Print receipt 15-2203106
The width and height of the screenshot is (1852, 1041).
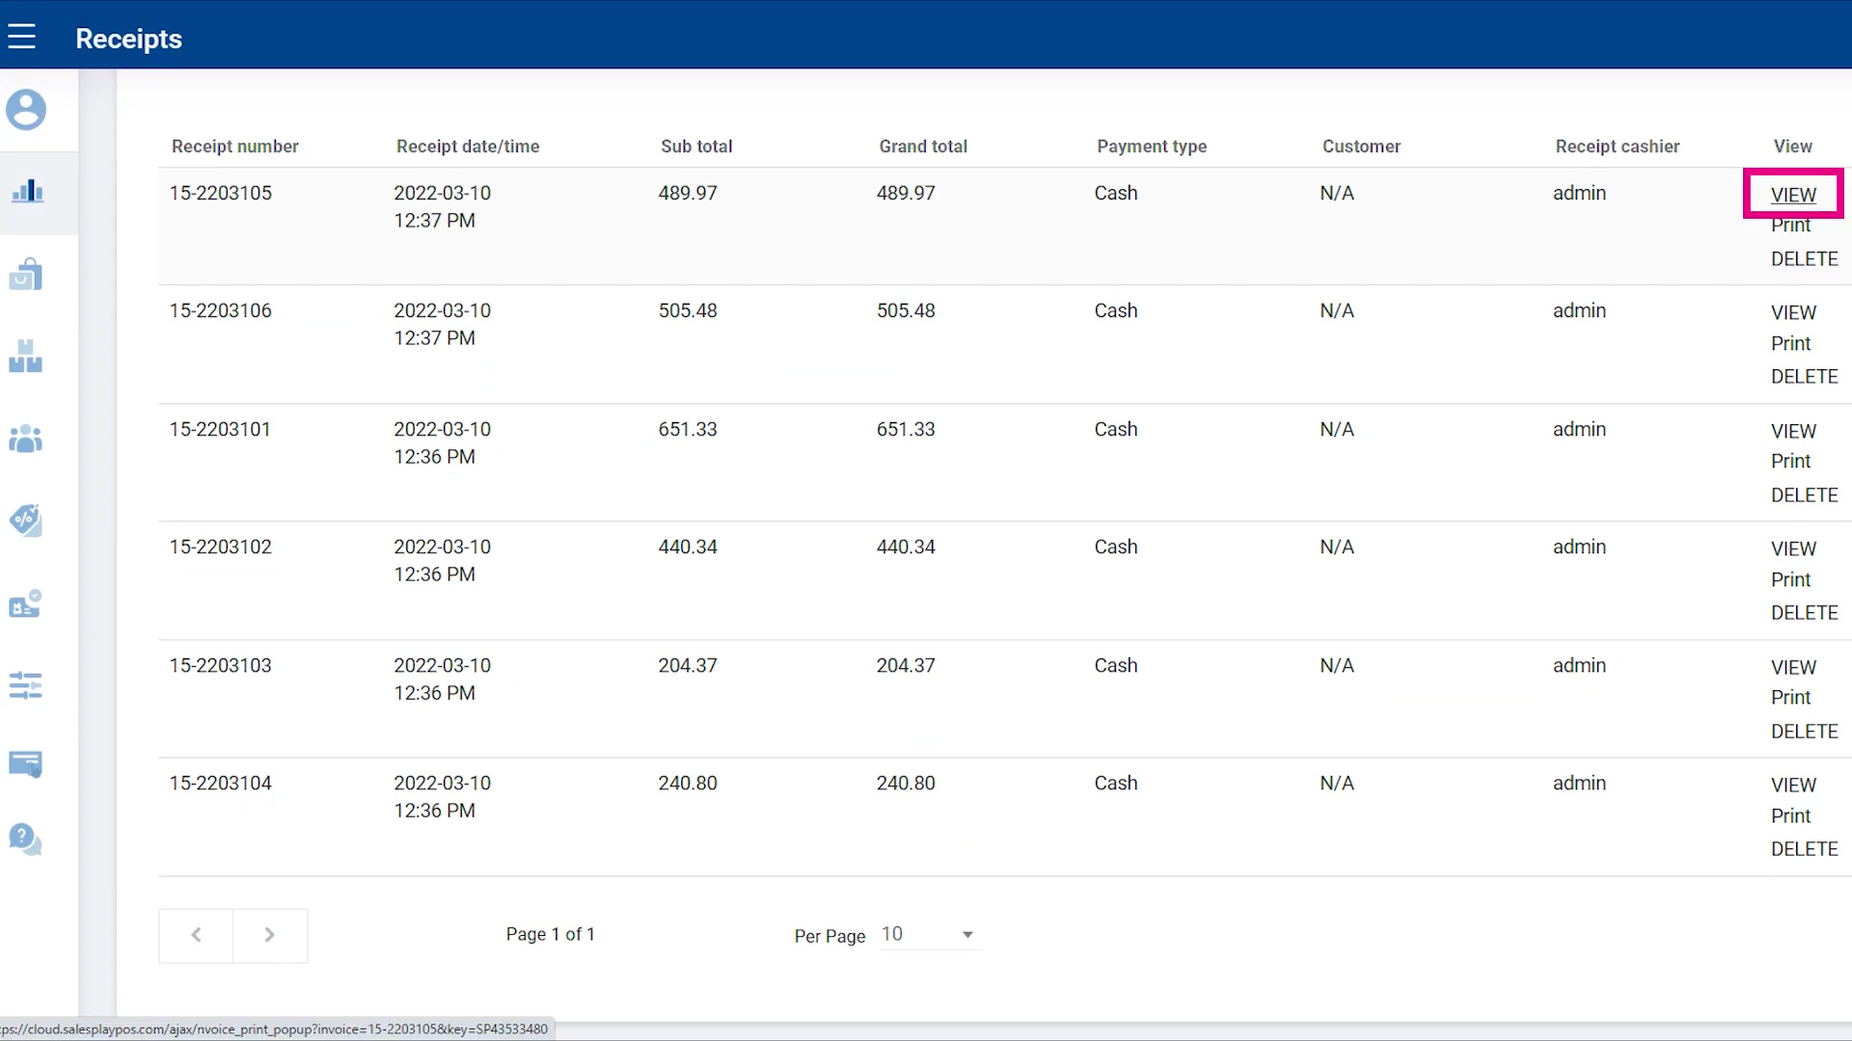(x=1790, y=343)
